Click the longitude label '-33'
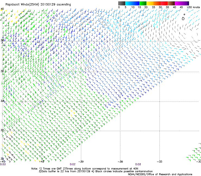 [x=160, y=162]
